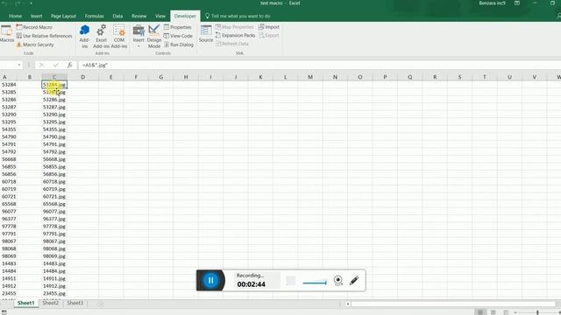The width and height of the screenshot is (561, 315).
Task: Click cell A with value 96077
Action: tap(9, 212)
